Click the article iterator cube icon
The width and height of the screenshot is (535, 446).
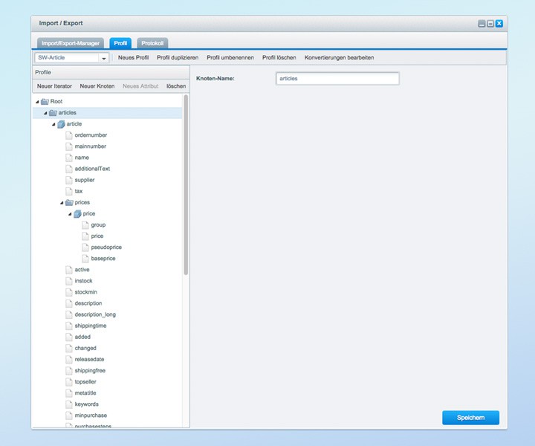click(61, 124)
